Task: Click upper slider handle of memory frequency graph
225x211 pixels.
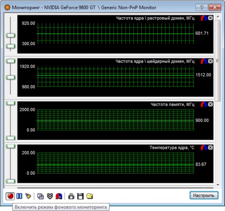Action: pyautogui.click(x=11, y=103)
